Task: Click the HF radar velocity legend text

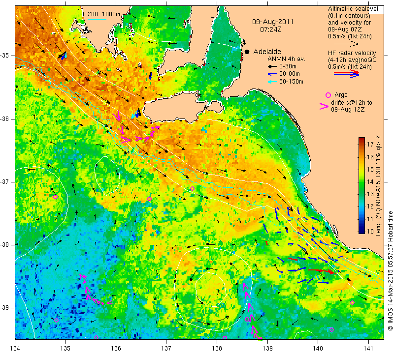Action: tap(352, 53)
